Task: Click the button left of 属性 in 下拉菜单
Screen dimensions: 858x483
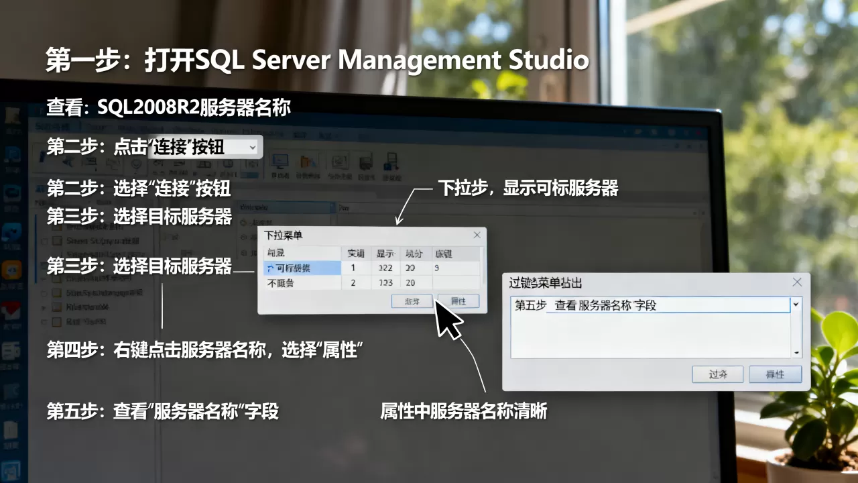Action: click(x=412, y=301)
